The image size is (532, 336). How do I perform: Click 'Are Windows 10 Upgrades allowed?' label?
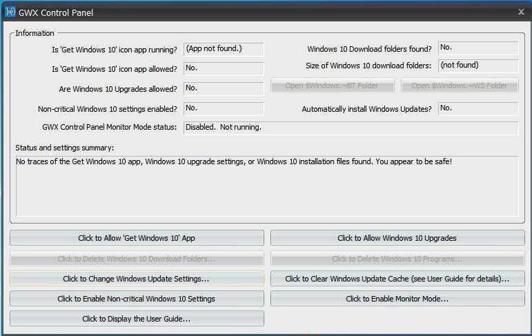point(118,89)
